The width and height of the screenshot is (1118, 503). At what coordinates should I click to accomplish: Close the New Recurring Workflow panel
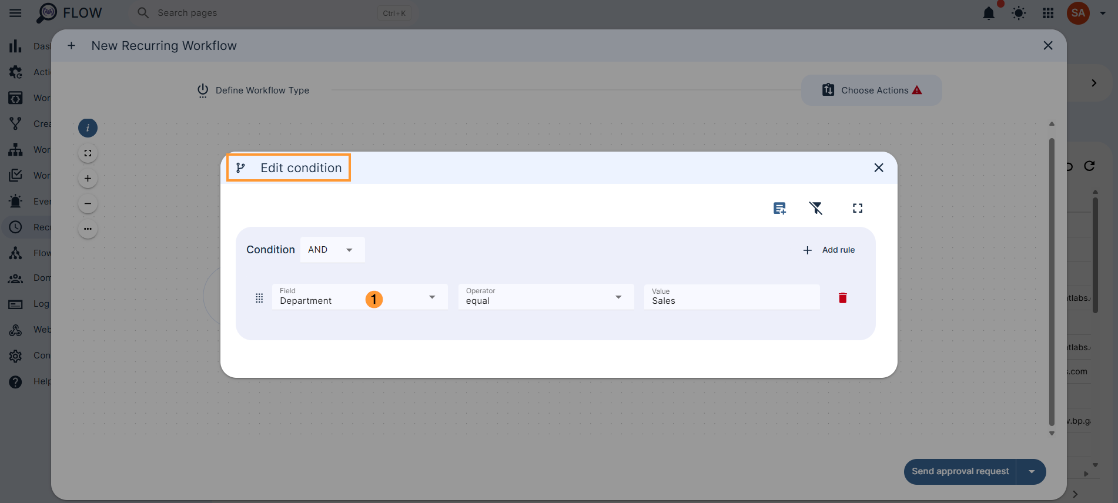click(1048, 45)
